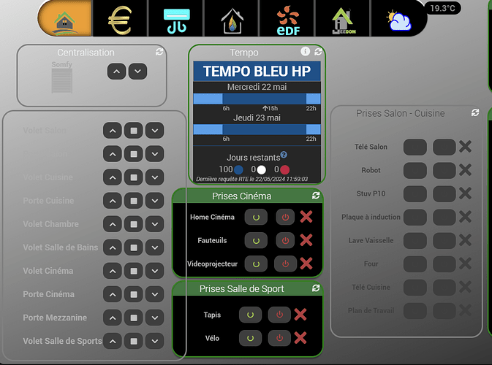Turn off Vélo plug
This screenshot has height=365, width=492.
tap(279, 339)
